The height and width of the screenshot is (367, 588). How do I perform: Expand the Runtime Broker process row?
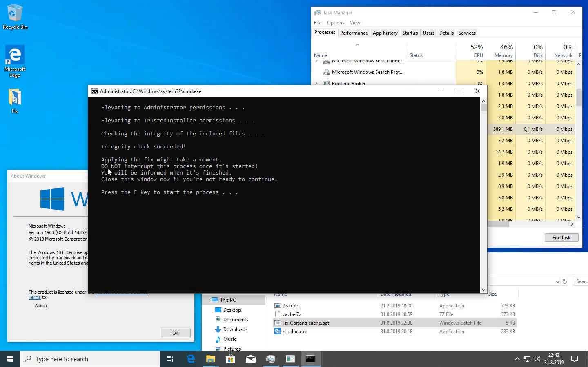(316, 83)
